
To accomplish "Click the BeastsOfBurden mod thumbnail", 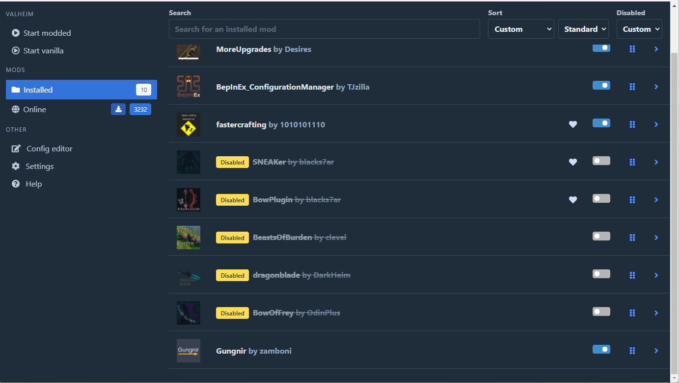I will [x=189, y=238].
